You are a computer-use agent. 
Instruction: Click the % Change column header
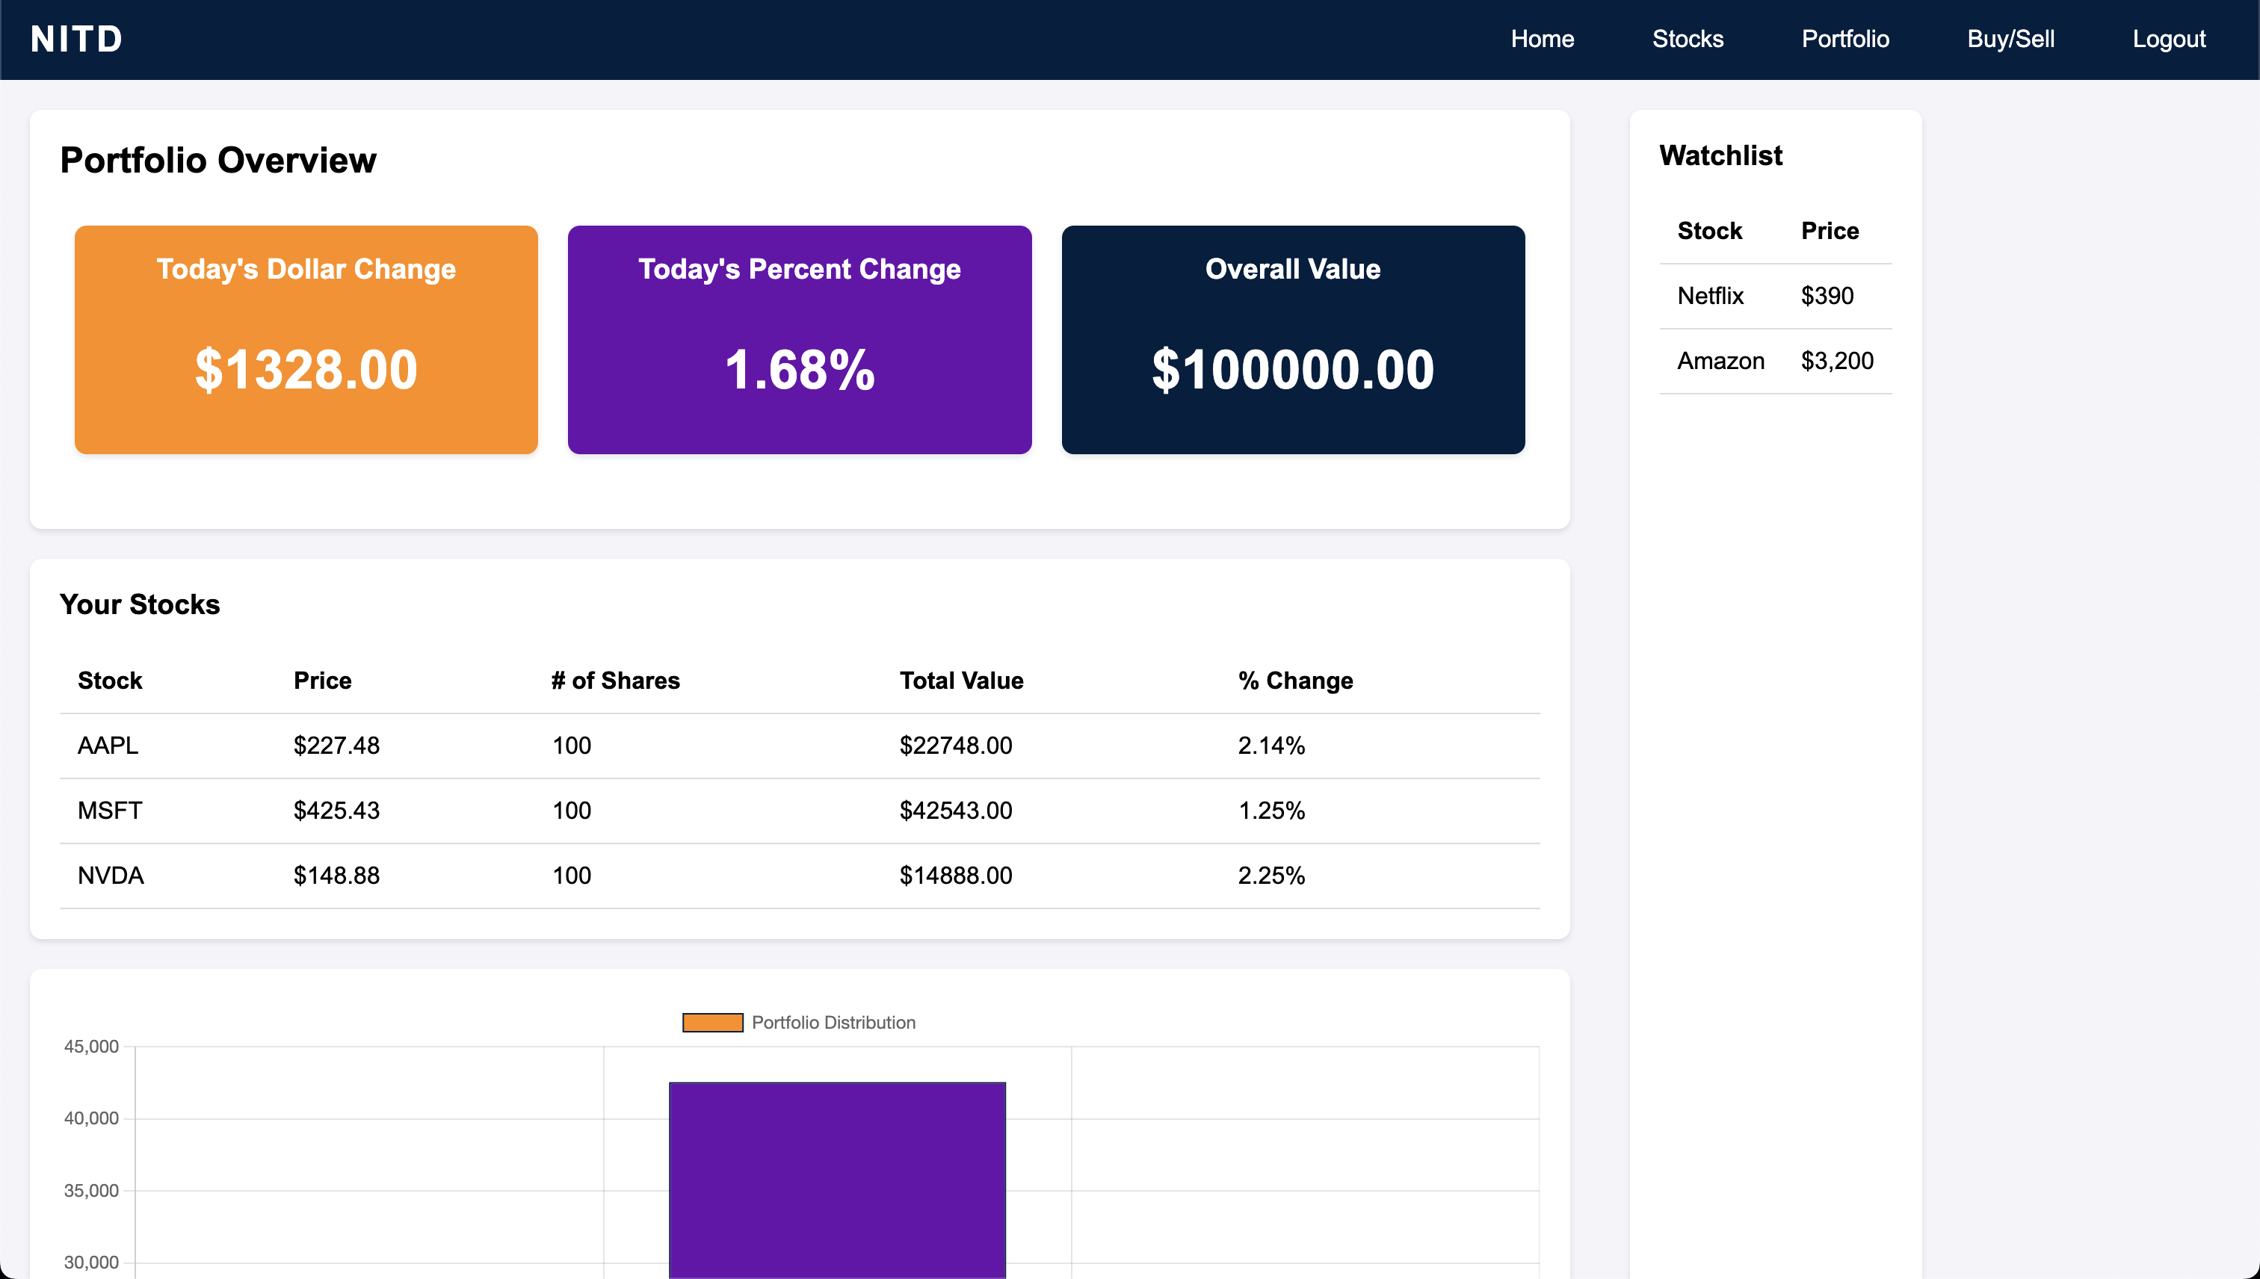[1294, 680]
